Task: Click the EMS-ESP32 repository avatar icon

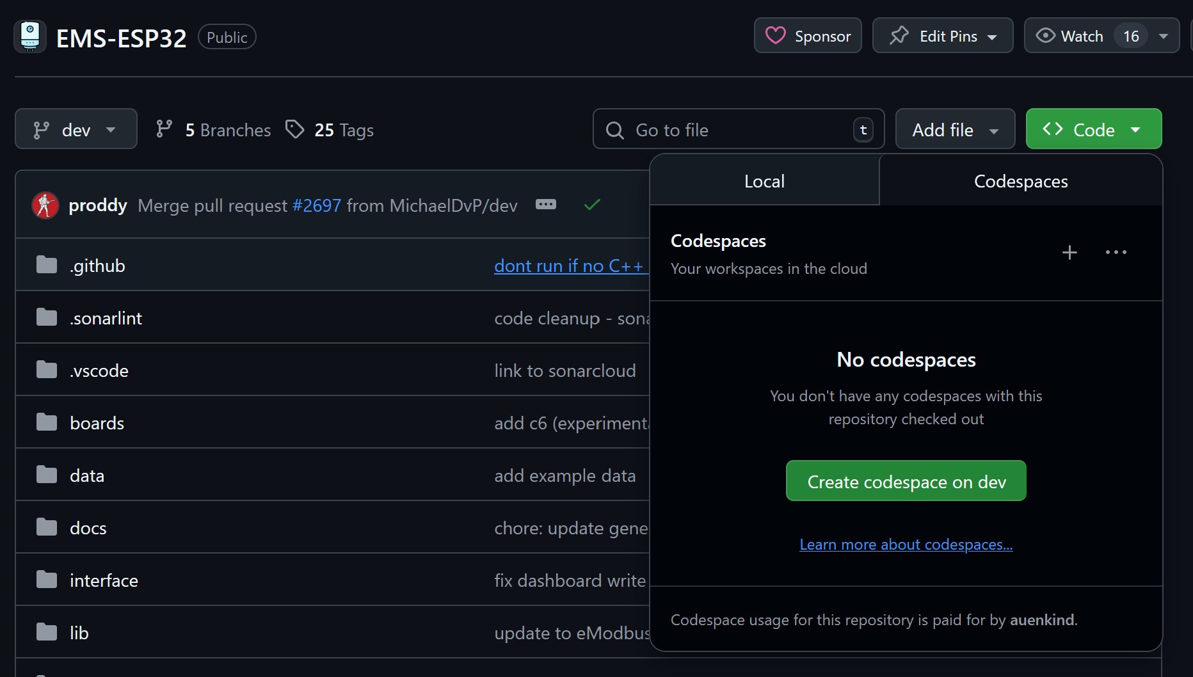Action: point(30,36)
